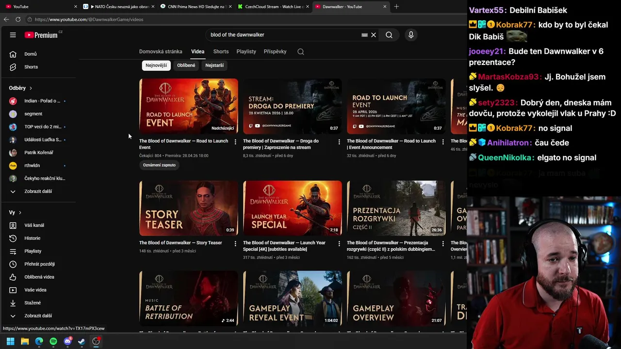The height and width of the screenshot is (349, 621).
Task: Open options menu for Launch Year Special video
Action: (x=339, y=244)
